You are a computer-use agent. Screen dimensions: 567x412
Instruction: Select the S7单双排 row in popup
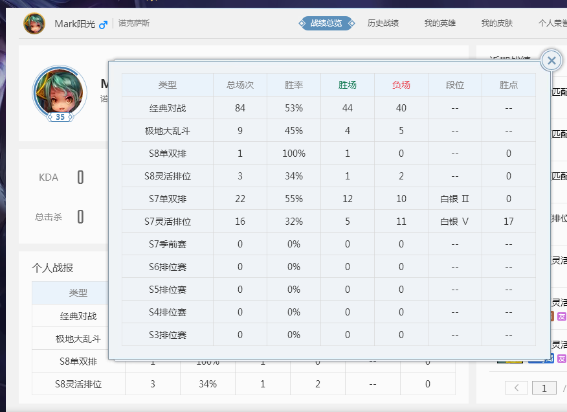(x=168, y=198)
